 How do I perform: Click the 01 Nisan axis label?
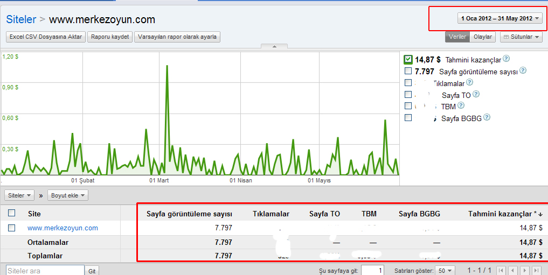(241, 180)
